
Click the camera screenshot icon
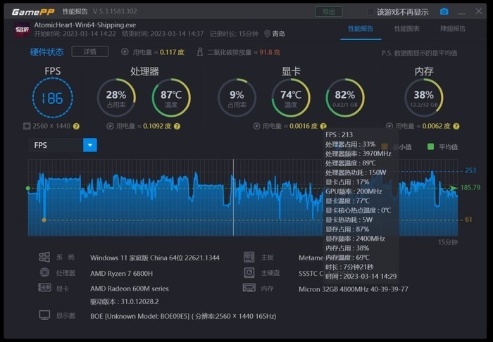[x=444, y=12]
